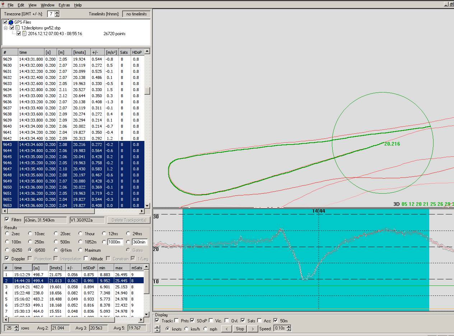Increase the results rows count spinner
Image resolution: width=454 pixels, height=336 pixels.
pyautogui.click(x=16, y=326)
